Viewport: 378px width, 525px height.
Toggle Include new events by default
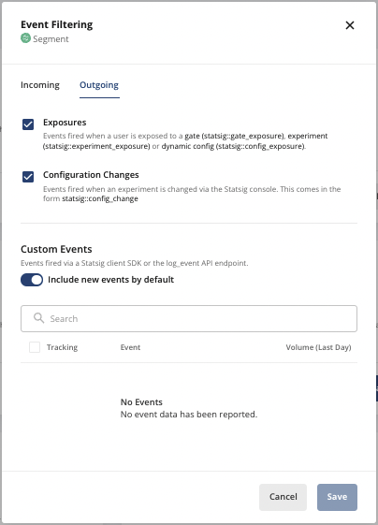pyautogui.click(x=32, y=280)
